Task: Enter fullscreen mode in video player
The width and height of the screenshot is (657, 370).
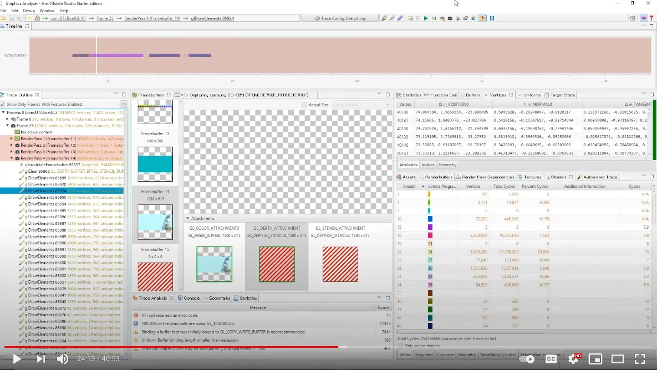Action: pyautogui.click(x=639, y=359)
